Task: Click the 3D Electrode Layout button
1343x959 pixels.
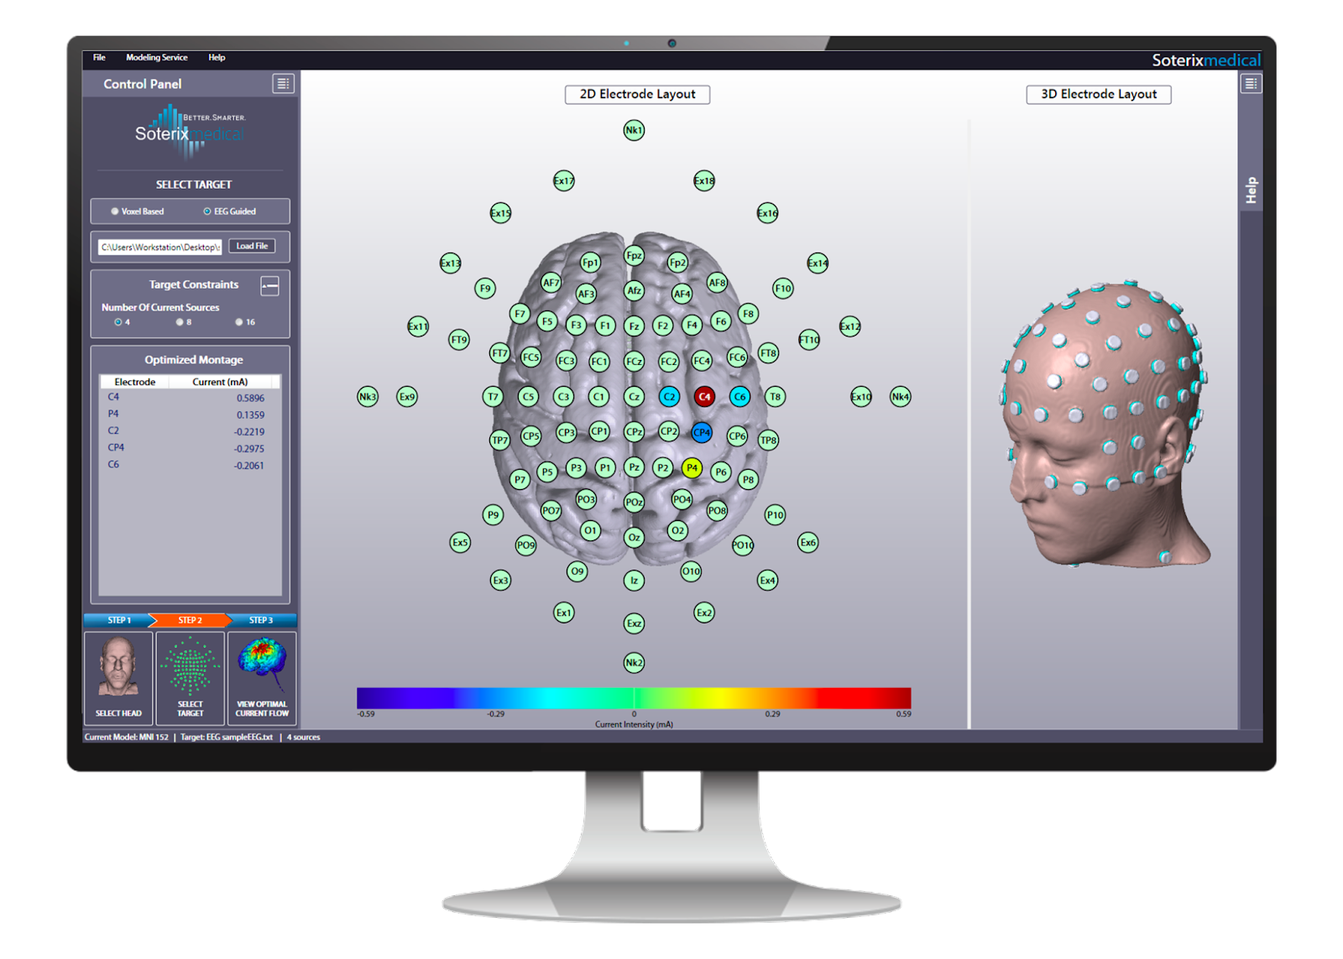Action: click(x=1099, y=94)
